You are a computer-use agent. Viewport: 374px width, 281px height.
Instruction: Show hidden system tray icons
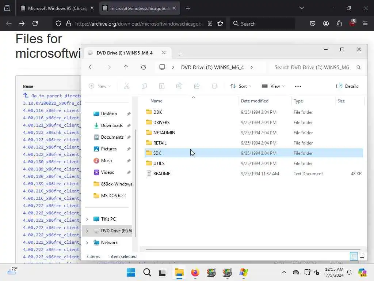tap(284, 272)
